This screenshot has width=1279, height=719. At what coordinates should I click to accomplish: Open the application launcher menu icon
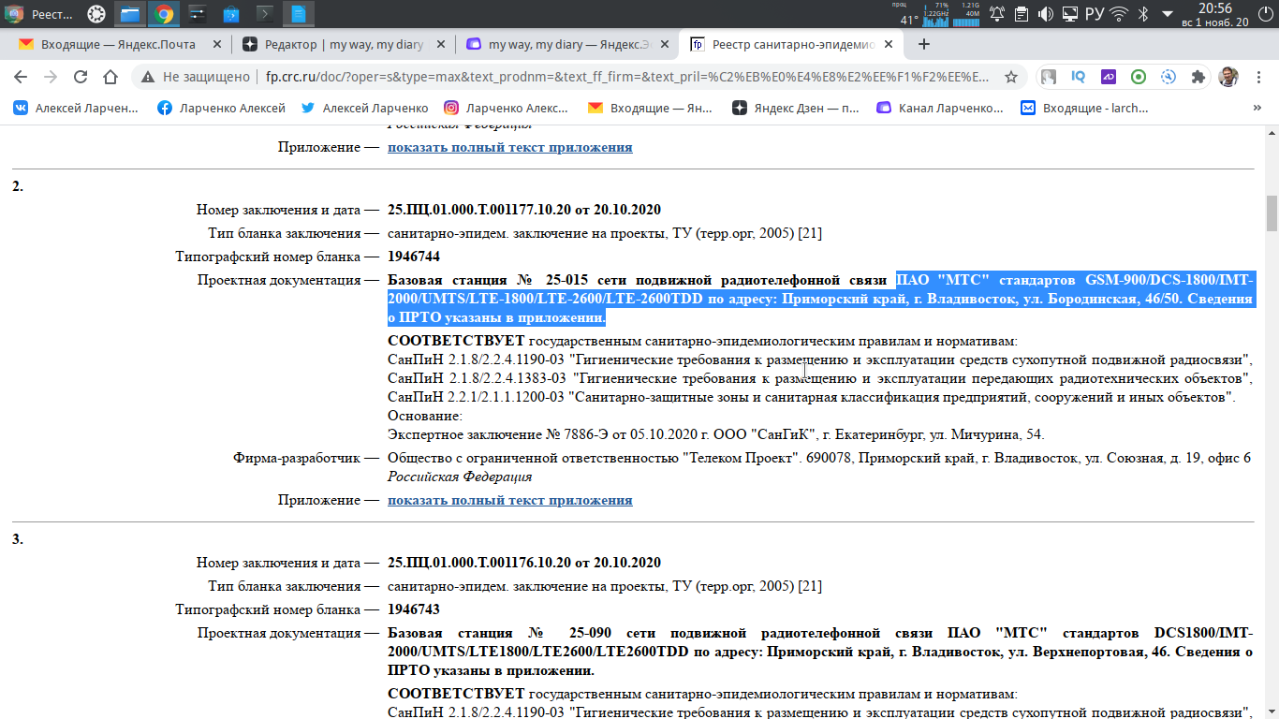[x=14, y=14]
